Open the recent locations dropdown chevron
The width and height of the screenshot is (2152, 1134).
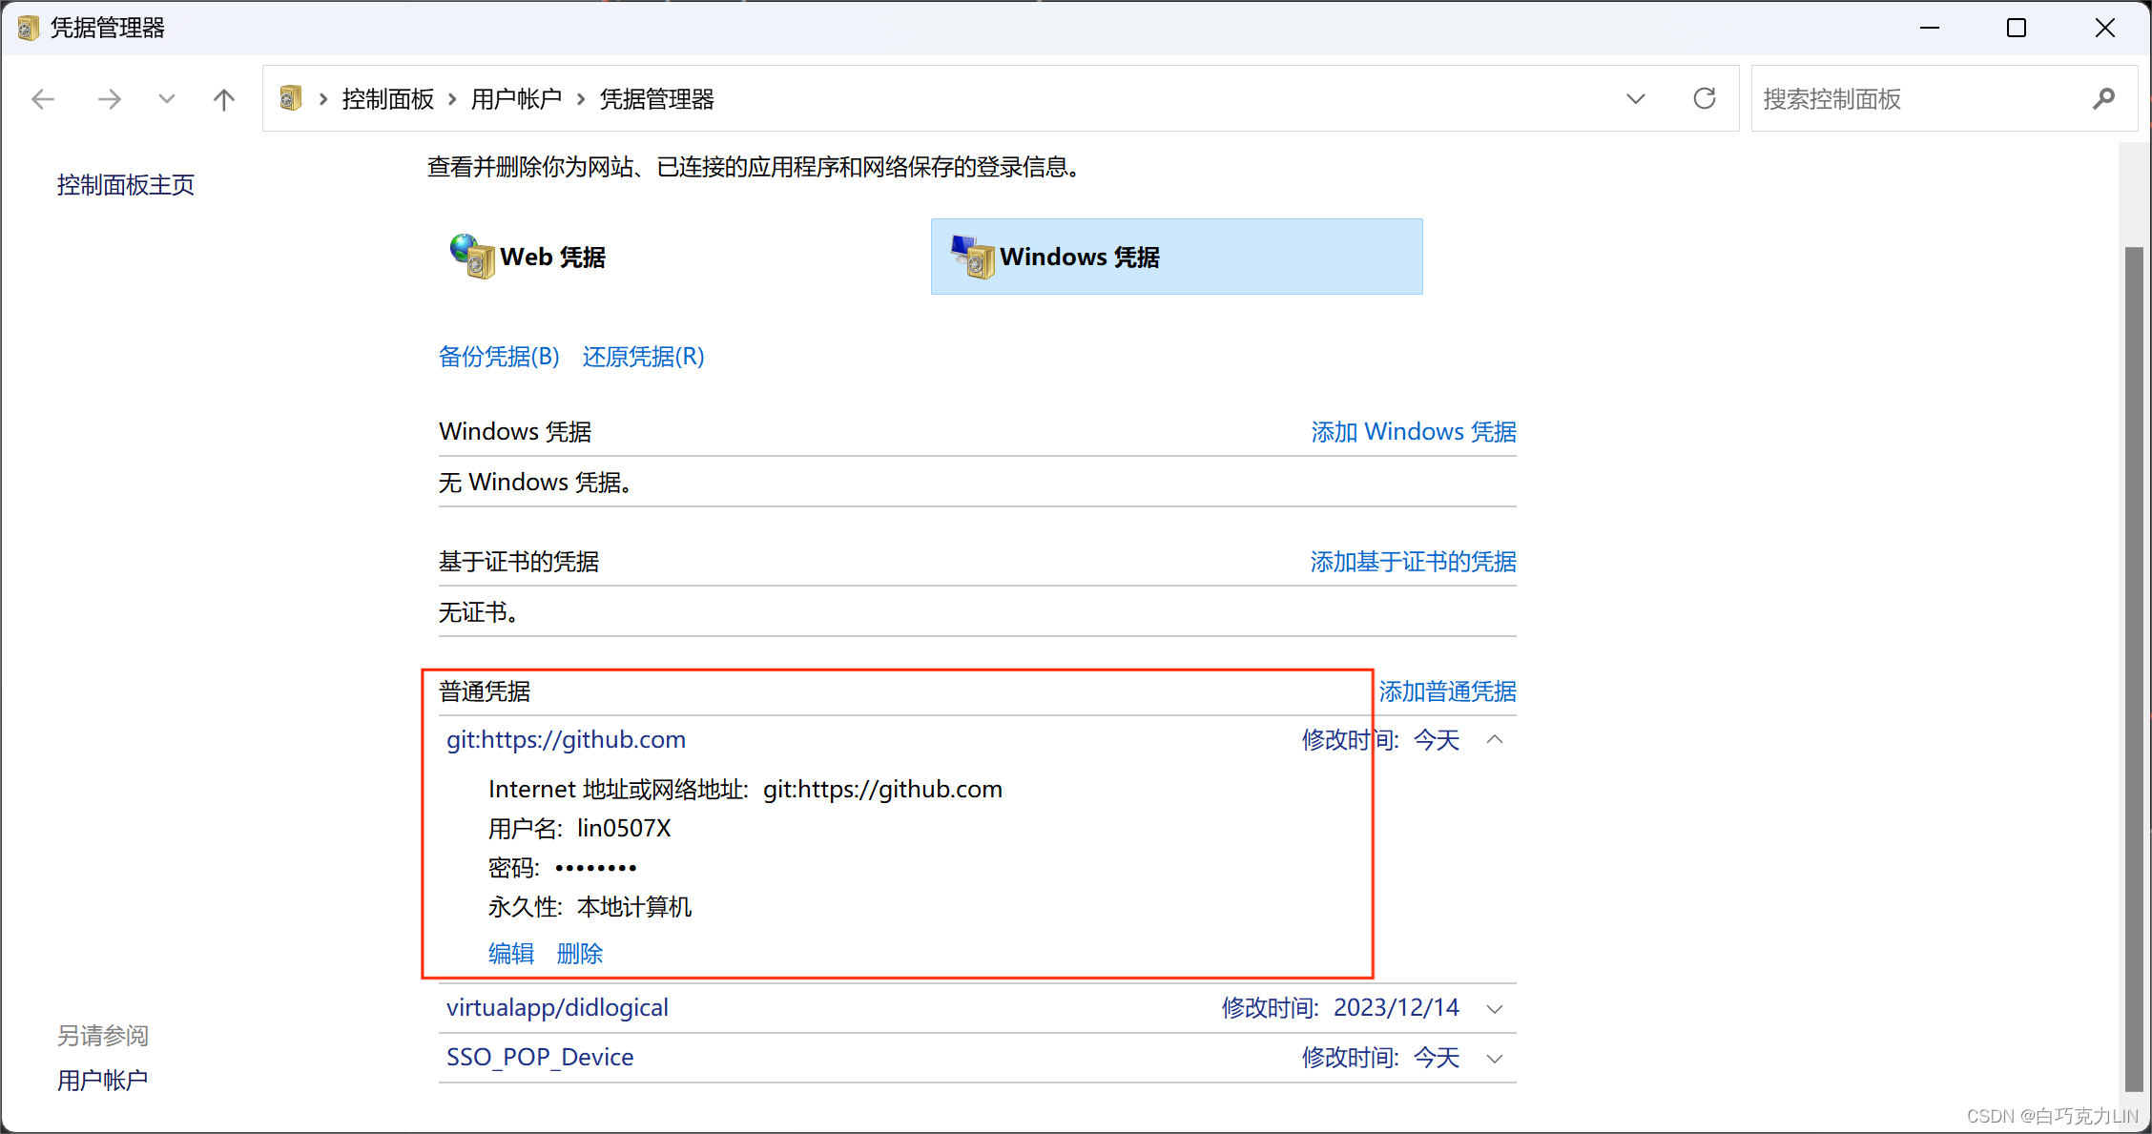pos(167,99)
